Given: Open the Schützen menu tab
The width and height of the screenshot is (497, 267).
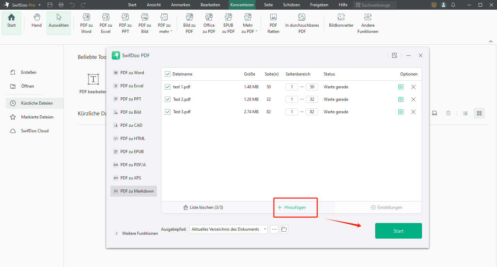Looking at the screenshot, I should tap(292, 5).
